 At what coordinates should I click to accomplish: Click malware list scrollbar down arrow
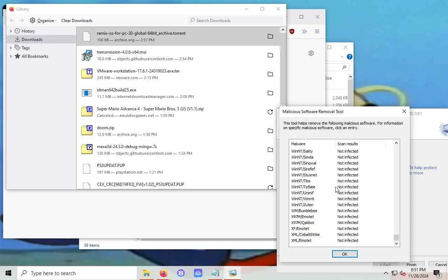pyautogui.click(x=396, y=244)
